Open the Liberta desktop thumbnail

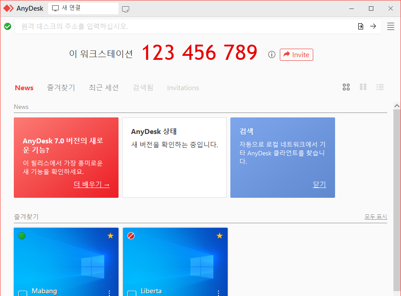(x=175, y=262)
